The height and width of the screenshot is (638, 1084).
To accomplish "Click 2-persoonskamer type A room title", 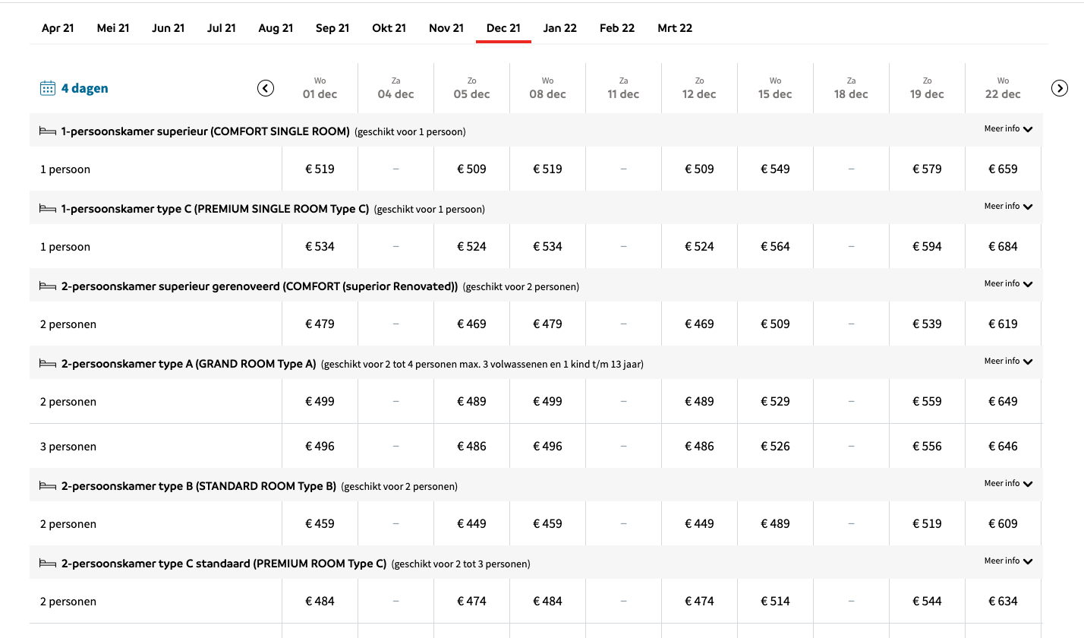I will click(x=188, y=364).
